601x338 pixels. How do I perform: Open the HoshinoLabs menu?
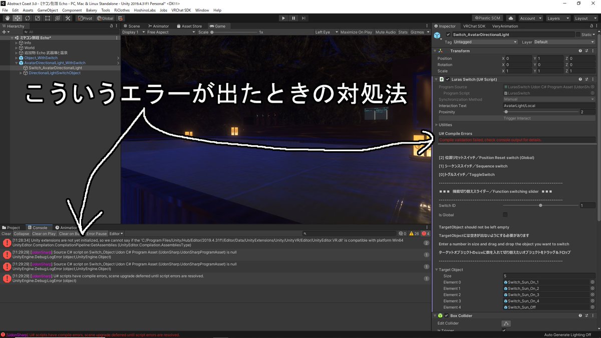point(145,10)
